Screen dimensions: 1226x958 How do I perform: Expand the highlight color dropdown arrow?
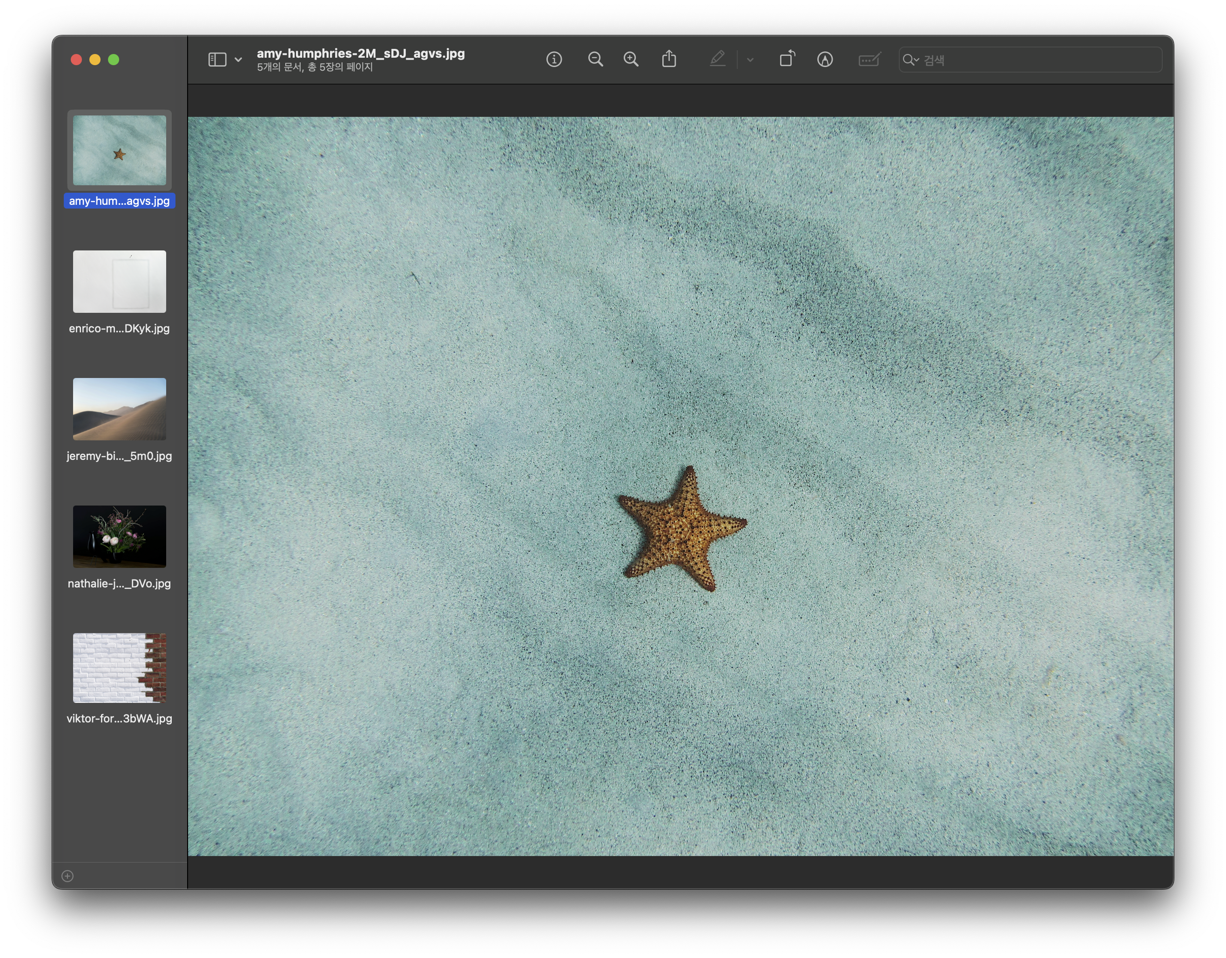click(750, 60)
